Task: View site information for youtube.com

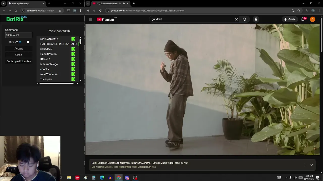Action: pyautogui.click(x=107, y=11)
